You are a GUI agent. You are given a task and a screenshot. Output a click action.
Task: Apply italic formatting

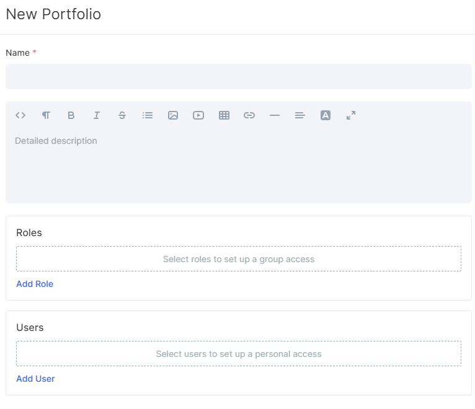[97, 115]
